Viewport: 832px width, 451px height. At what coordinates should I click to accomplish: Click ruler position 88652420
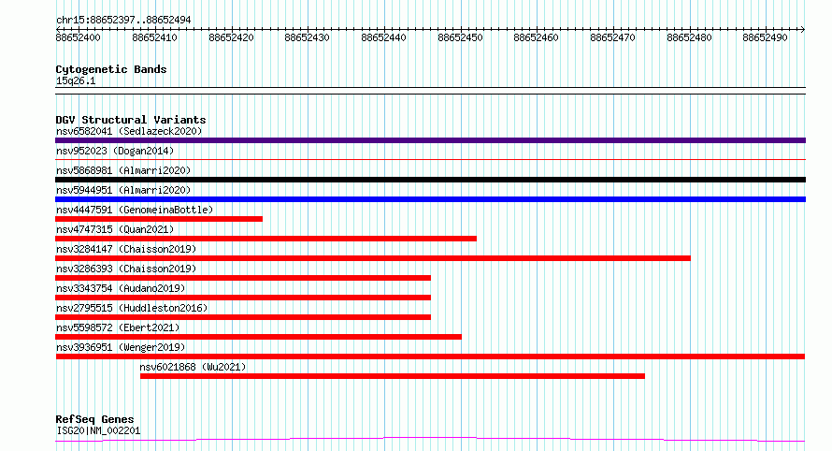click(x=231, y=37)
